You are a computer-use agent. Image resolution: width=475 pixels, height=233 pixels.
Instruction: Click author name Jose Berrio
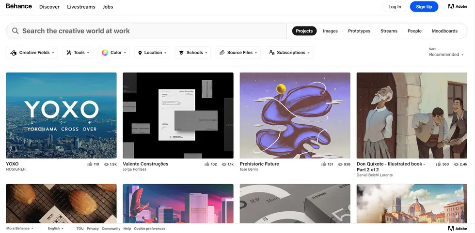click(249, 169)
